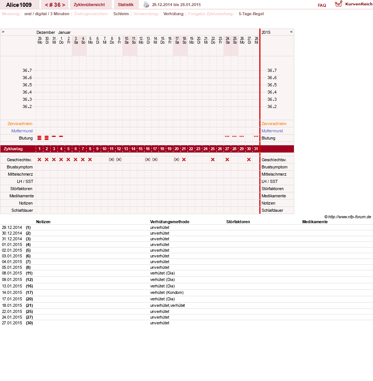Open nfp-forum.de copyright link
The image size is (373, 381).
point(348,217)
